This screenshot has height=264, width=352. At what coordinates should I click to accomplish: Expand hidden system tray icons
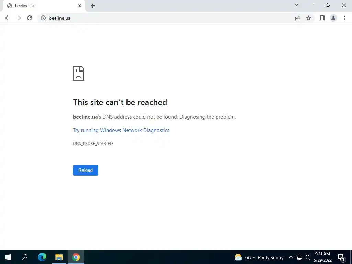click(x=291, y=257)
